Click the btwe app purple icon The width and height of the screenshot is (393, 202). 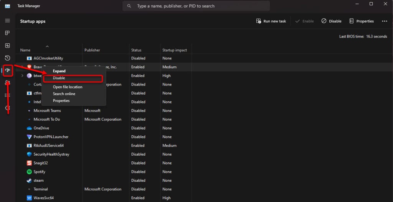click(29, 76)
